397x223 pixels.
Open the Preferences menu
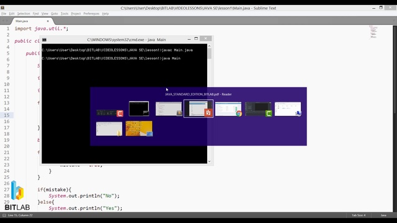(x=91, y=14)
